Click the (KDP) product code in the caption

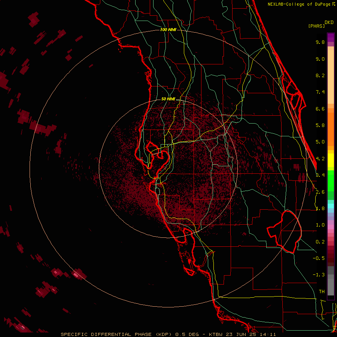(164, 334)
